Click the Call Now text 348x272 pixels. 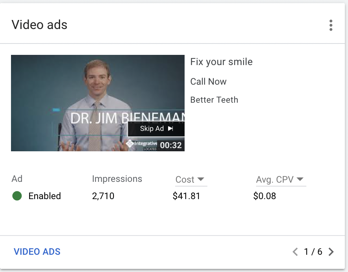coord(208,82)
